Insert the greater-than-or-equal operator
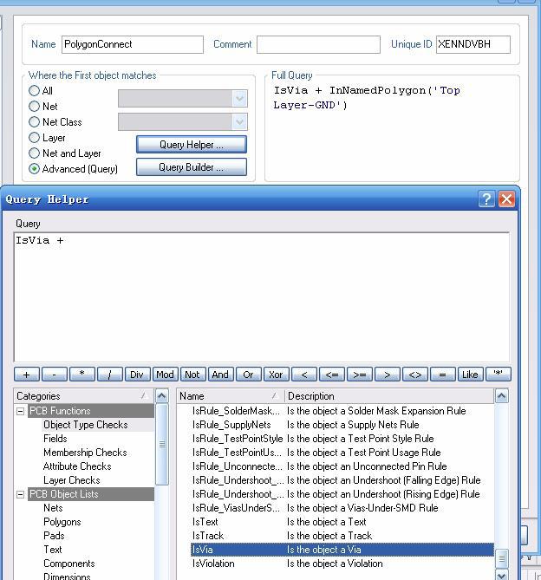 pos(360,375)
